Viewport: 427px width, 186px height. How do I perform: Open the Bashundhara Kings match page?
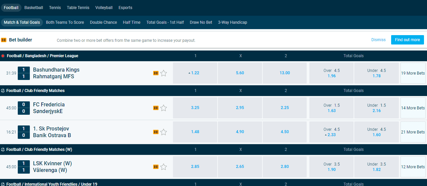tap(56, 73)
